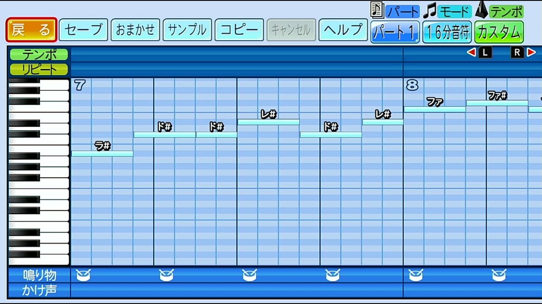The width and height of the screenshot is (542, 304).
Task: Select the テンポ track row label
Action: pyautogui.click(x=39, y=54)
